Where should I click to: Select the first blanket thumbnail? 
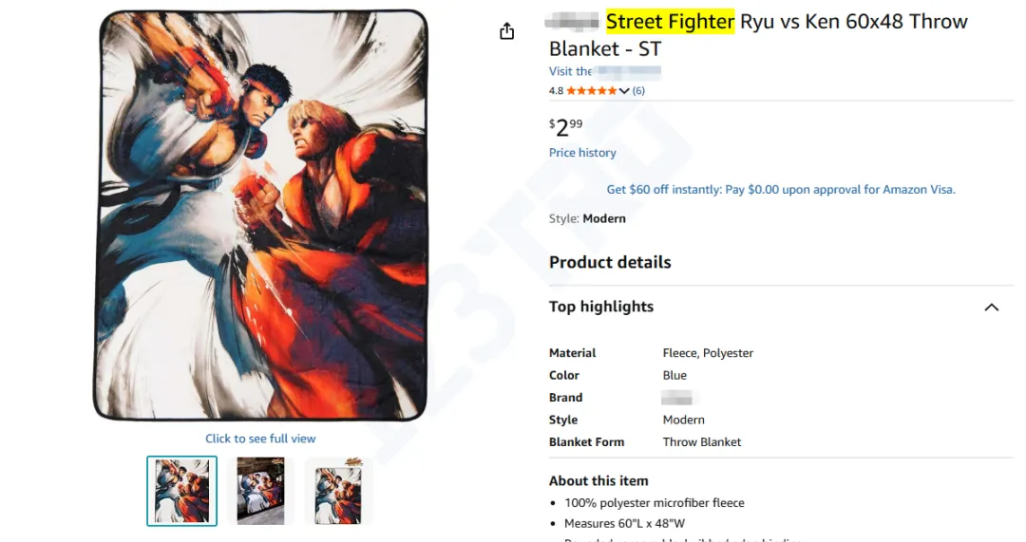coord(181,491)
